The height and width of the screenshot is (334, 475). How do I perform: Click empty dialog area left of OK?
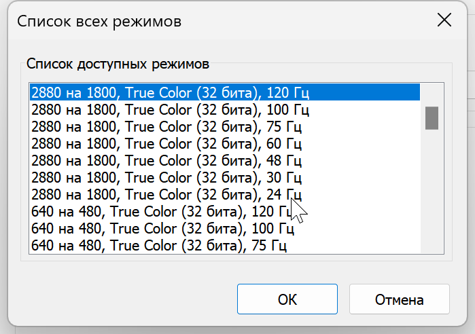(122, 299)
